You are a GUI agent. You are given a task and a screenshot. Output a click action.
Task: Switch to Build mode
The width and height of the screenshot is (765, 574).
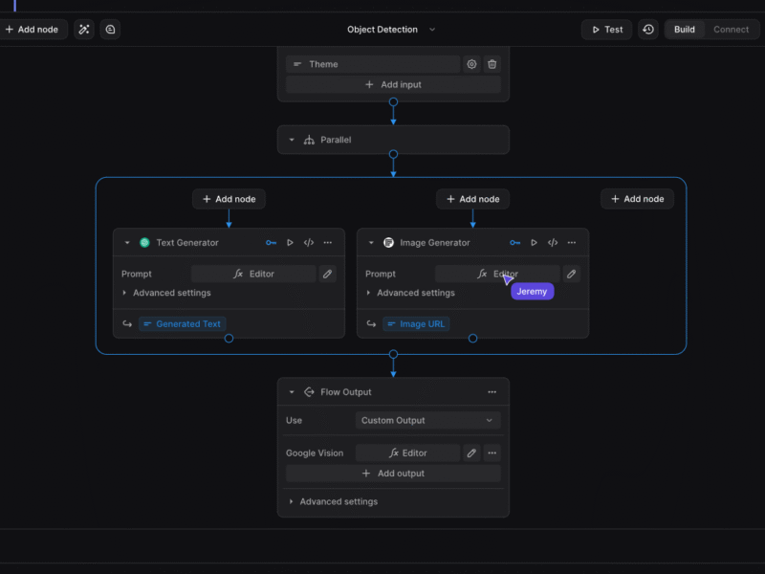685,30
